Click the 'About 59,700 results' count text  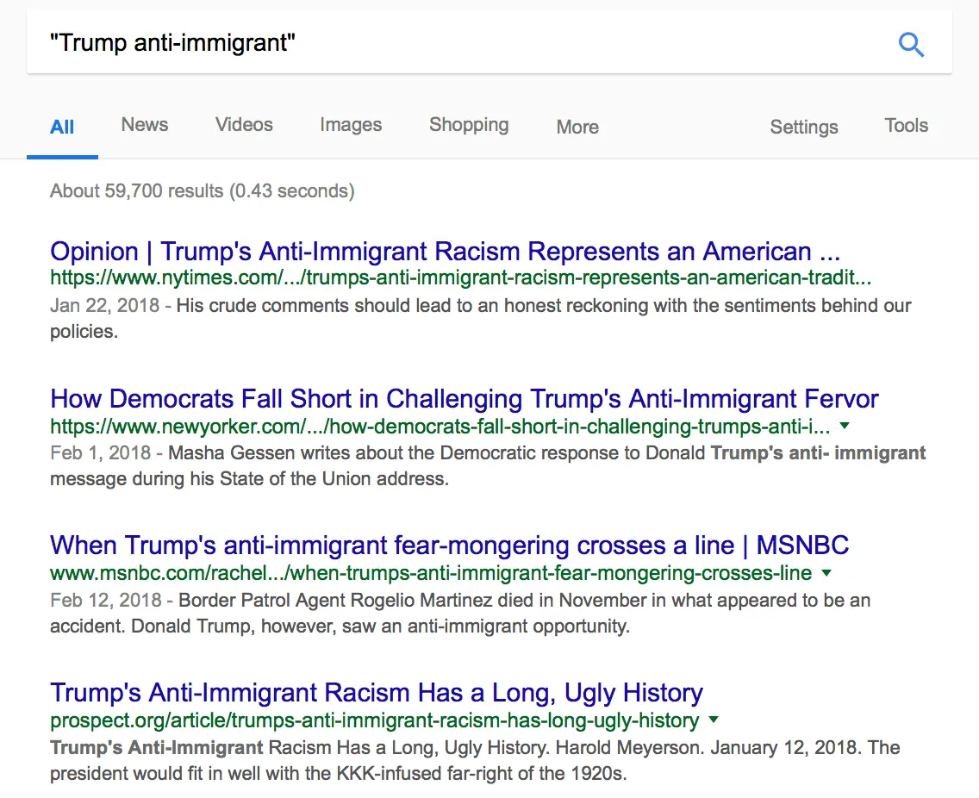click(203, 190)
